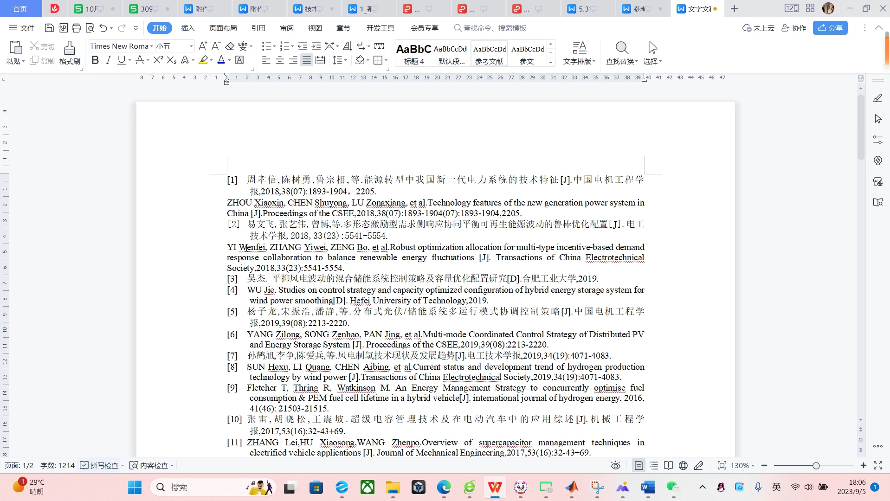
Task: Open the properties sliders icon in right sidebar
Action: click(x=878, y=139)
